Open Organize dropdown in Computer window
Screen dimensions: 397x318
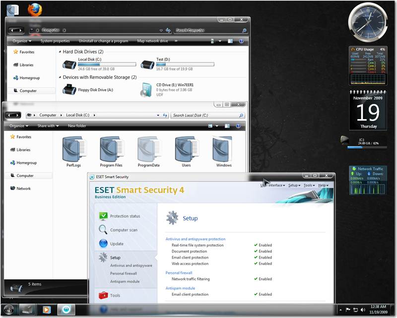click(22, 41)
